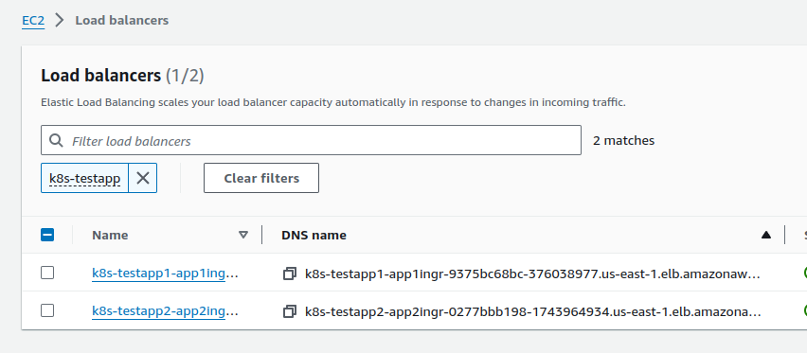Copy DNS name of k8s-testapp1 load balancer
This screenshot has width=807, height=353.
pyautogui.click(x=290, y=274)
